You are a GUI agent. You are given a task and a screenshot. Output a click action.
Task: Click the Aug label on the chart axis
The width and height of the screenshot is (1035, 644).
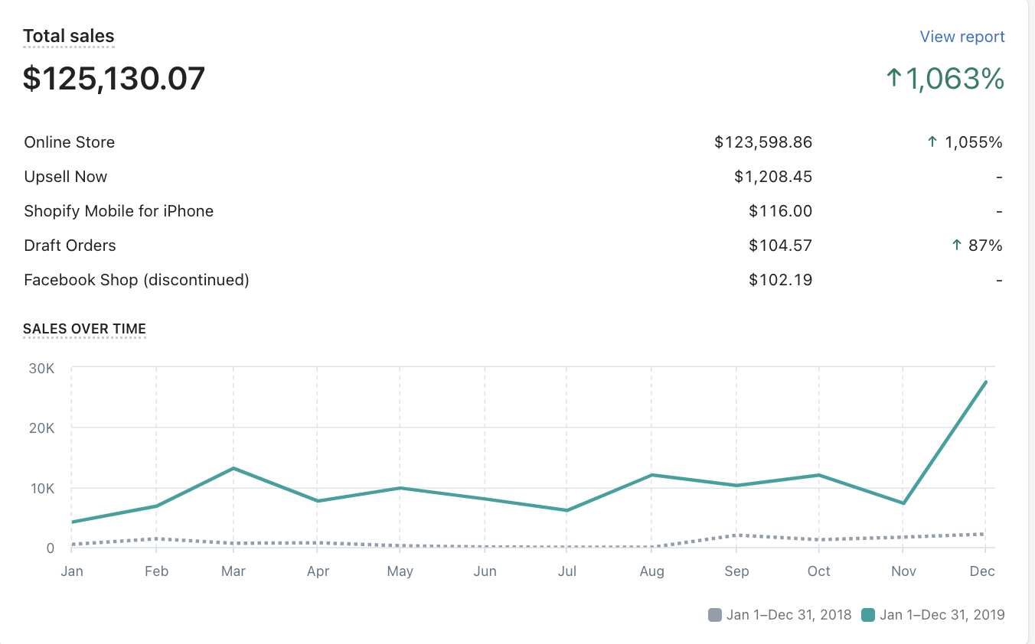click(651, 571)
